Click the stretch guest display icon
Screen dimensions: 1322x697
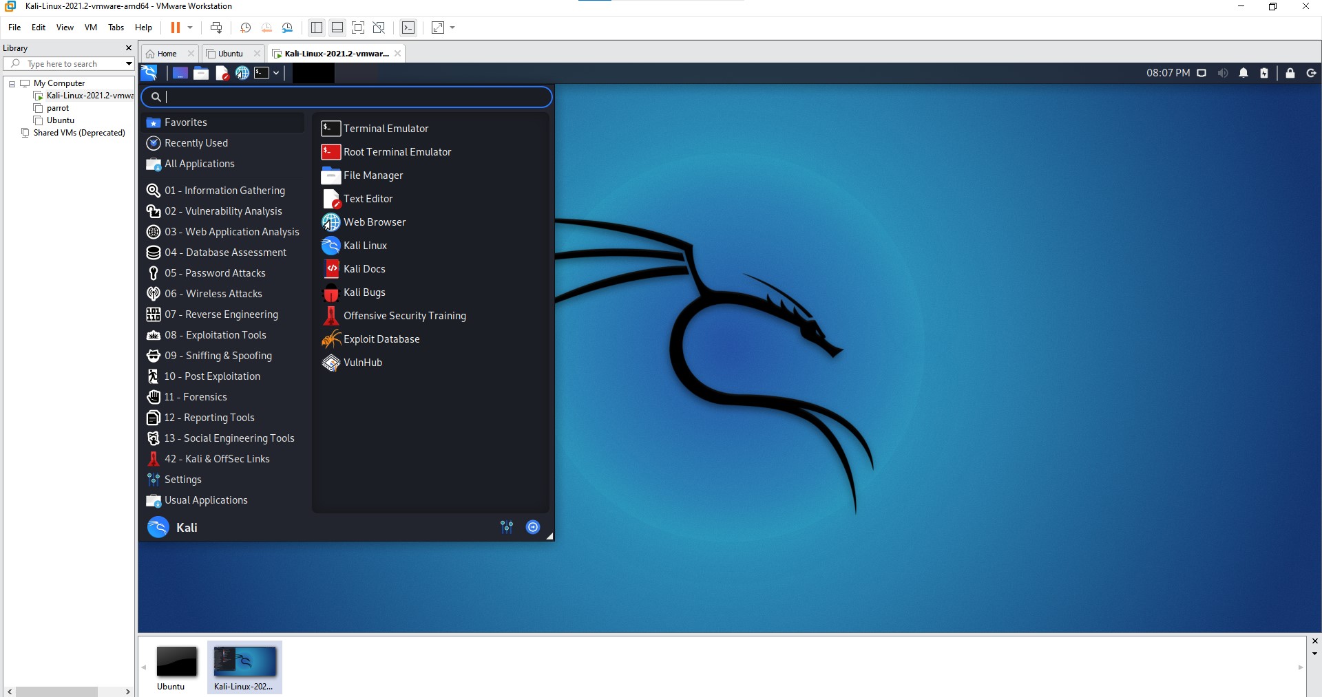pos(438,28)
